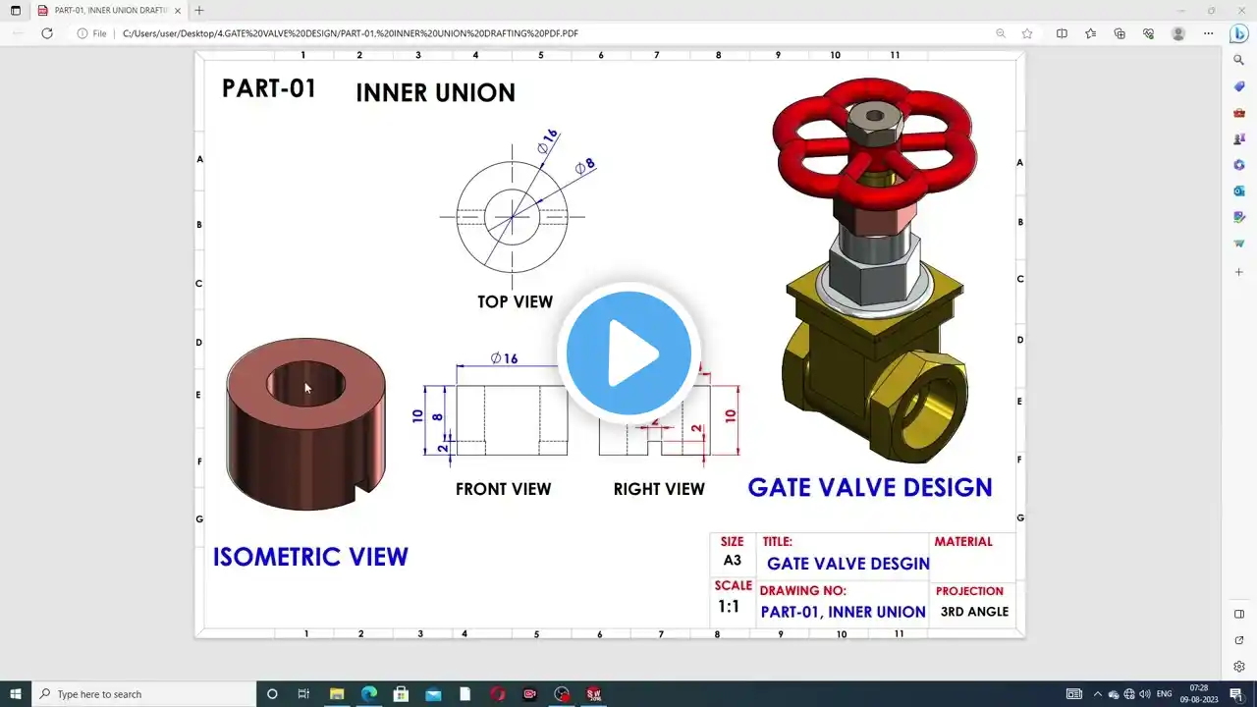
Task: Switch to Microsoft Edge on the taskbar
Action: pyautogui.click(x=368, y=694)
